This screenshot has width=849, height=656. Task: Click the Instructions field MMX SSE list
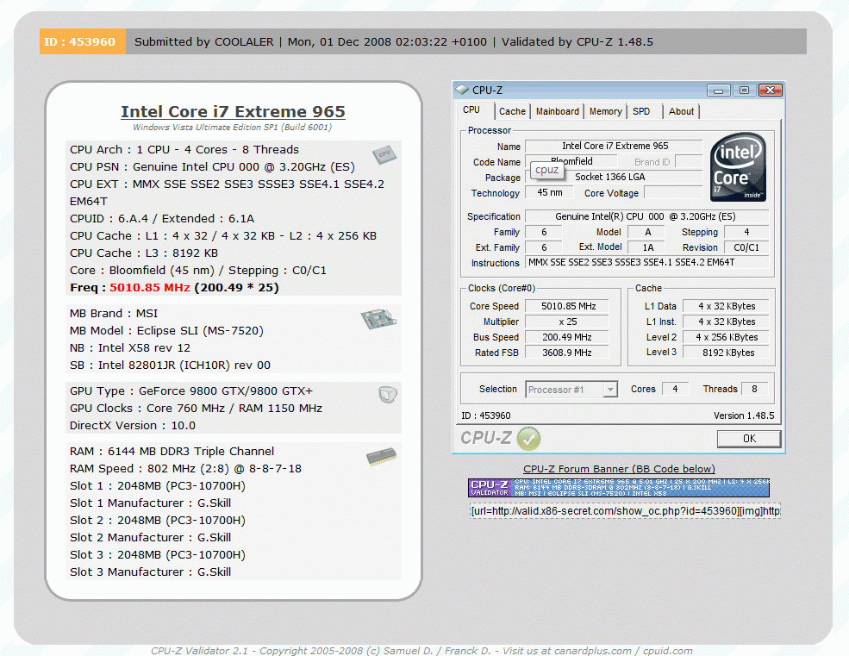click(647, 262)
